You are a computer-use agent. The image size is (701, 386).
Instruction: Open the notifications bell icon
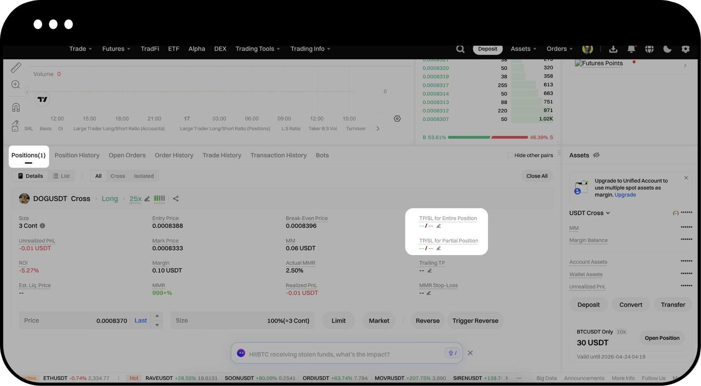pyautogui.click(x=631, y=49)
